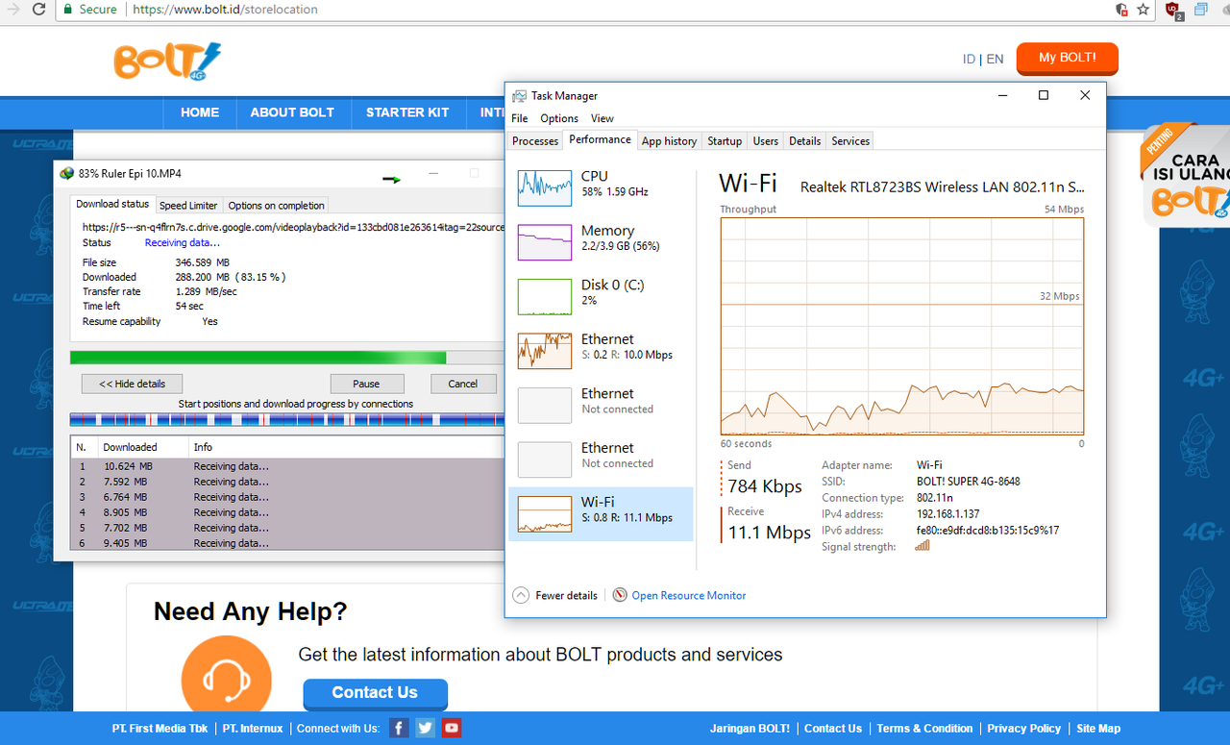Reload the browser page
Viewport: 1230px width, 745px height.
(x=38, y=10)
